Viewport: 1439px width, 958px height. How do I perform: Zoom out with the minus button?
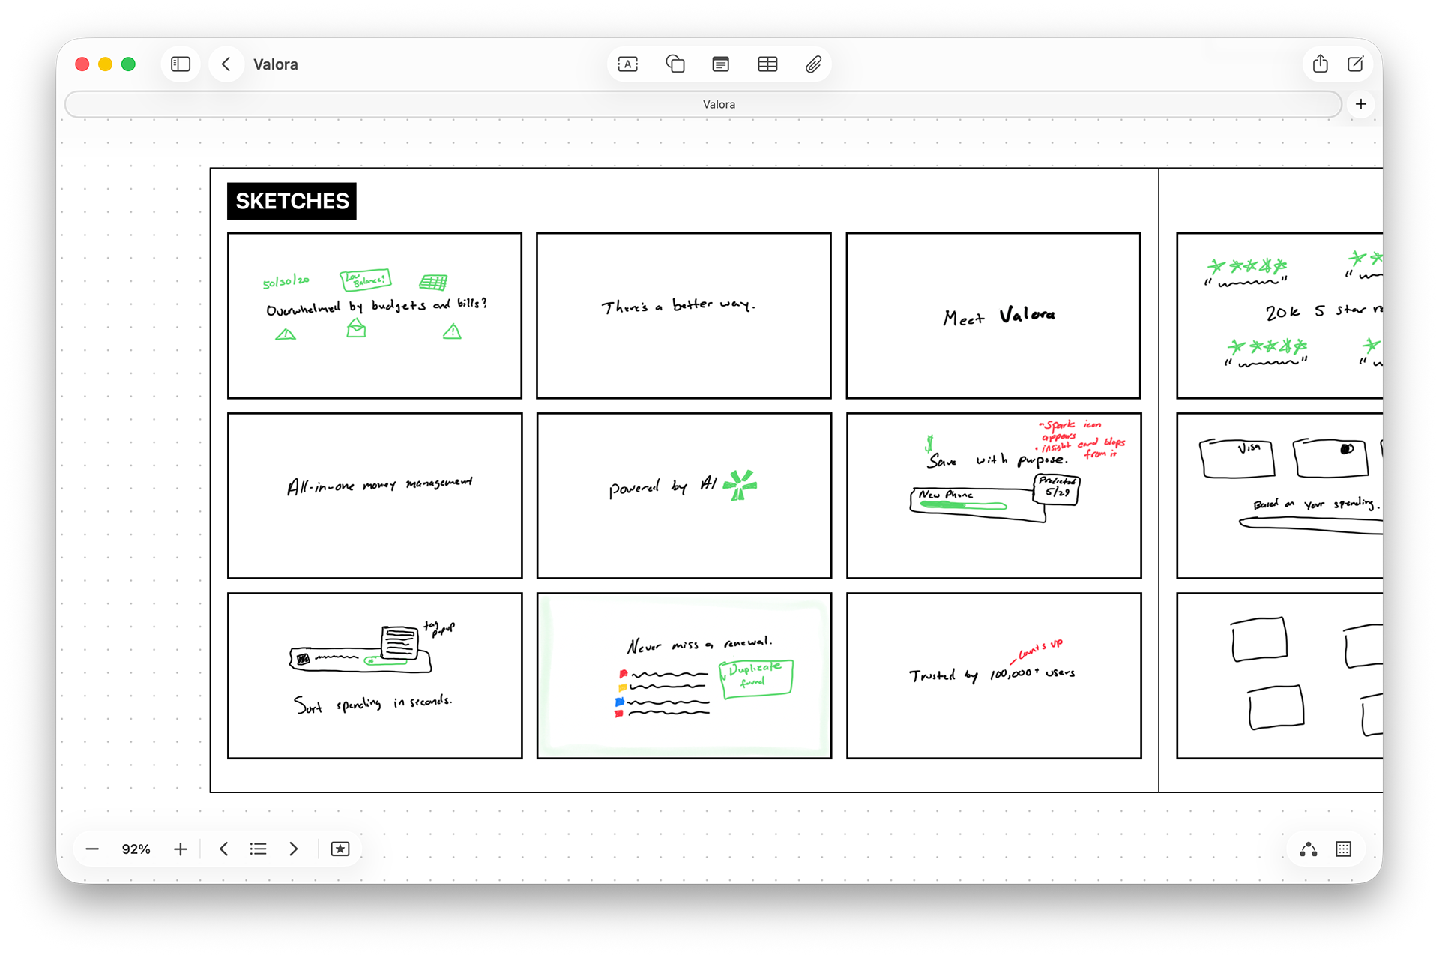tap(92, 849)
